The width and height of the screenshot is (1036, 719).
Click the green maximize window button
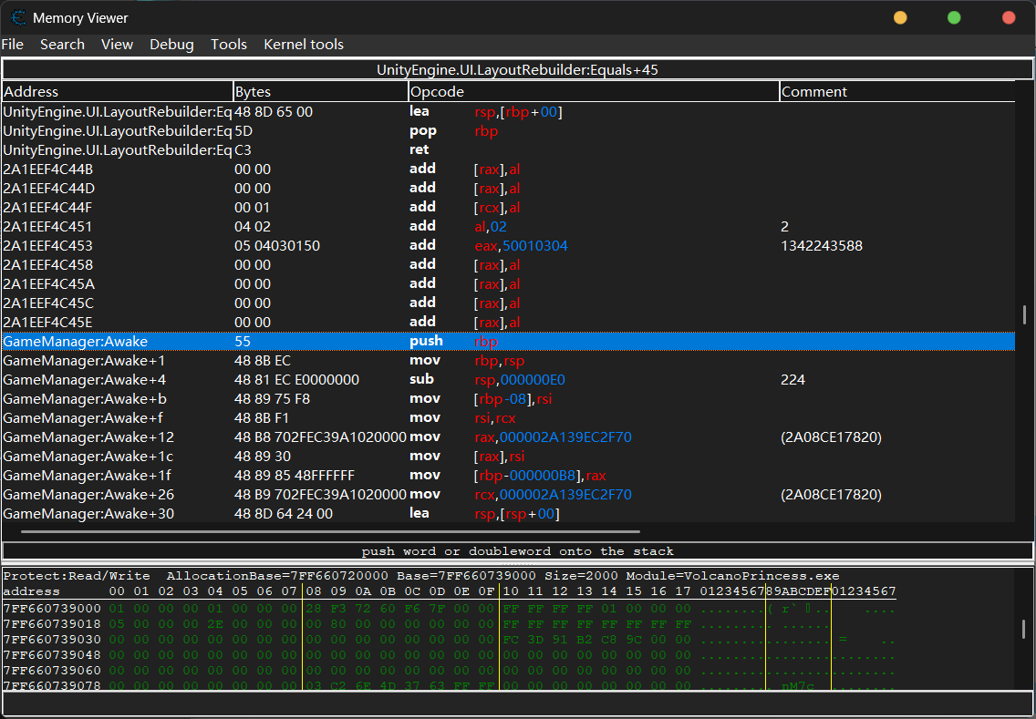coord(954,17)
